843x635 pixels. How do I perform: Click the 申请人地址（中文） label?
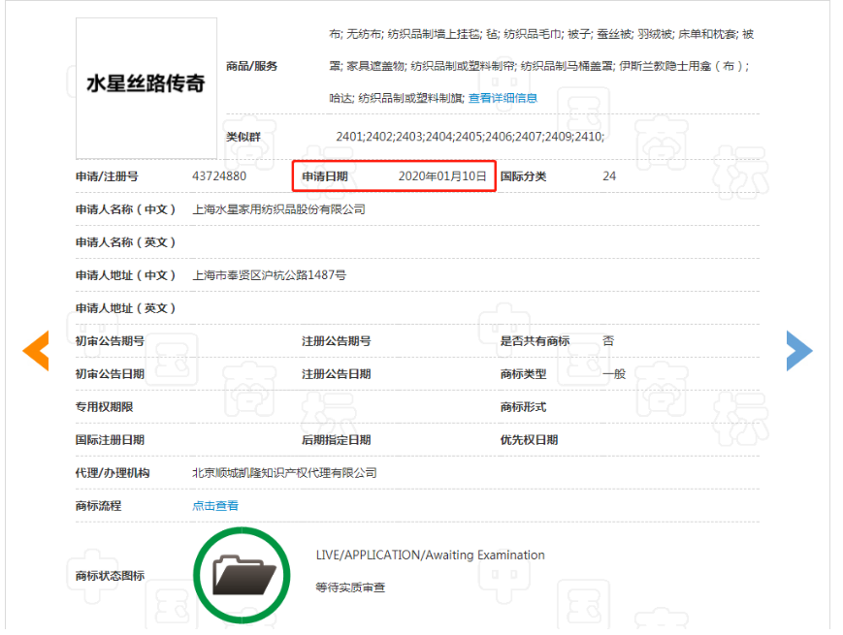click(x=126, y=275)
